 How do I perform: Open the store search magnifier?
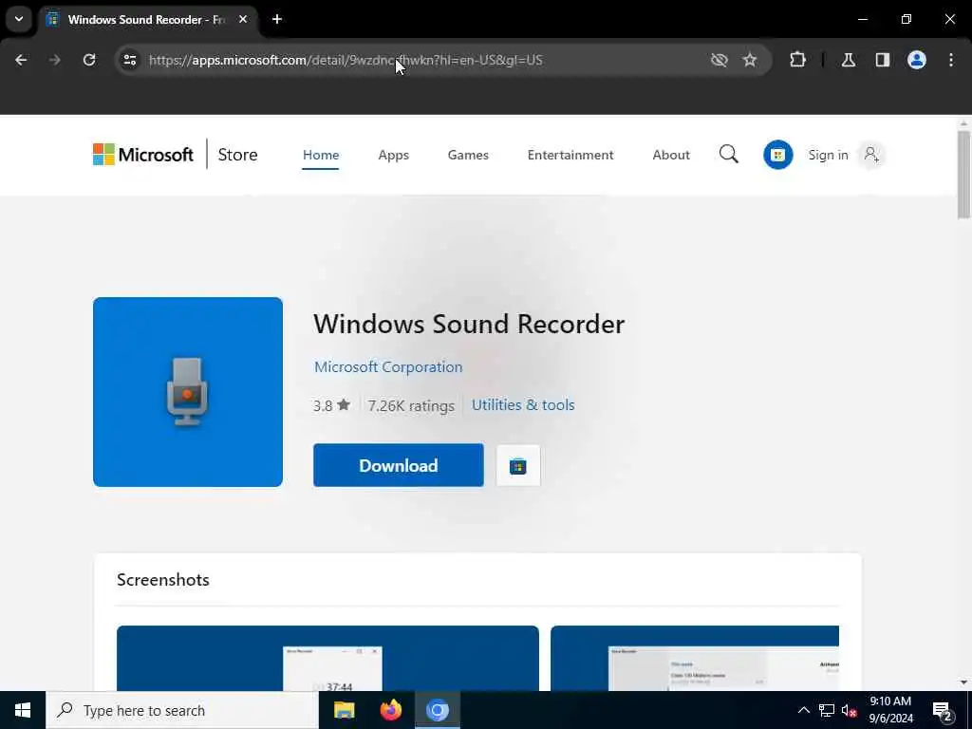point(729,155)
